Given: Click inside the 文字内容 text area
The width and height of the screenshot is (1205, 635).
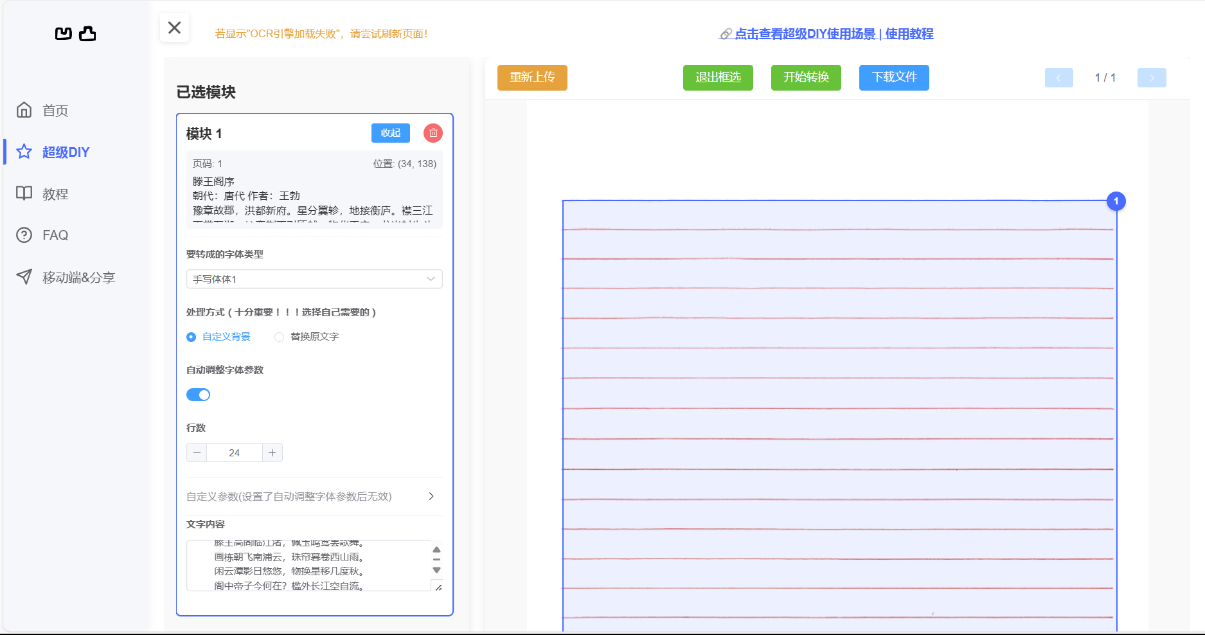Looking at the screenshot, I should (x=302, y=566).
